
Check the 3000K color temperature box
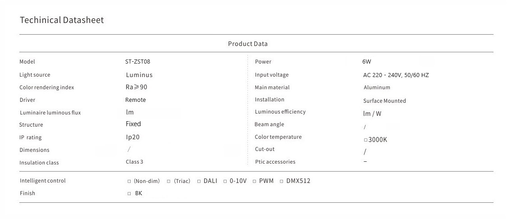point(365,140)
